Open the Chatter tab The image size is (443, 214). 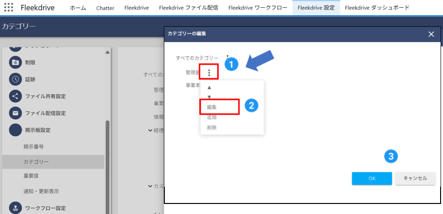105,8
